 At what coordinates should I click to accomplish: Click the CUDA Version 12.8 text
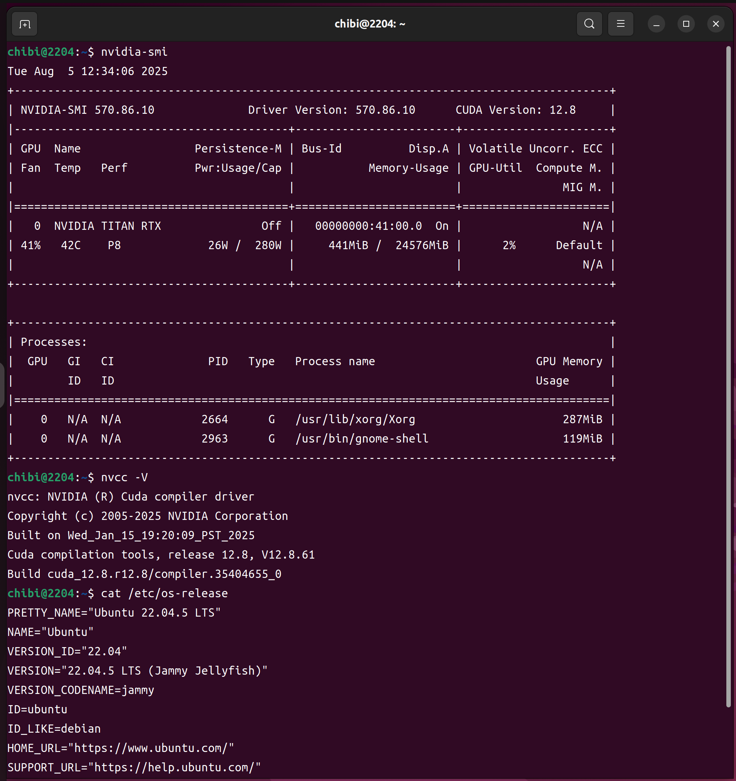[515, 110]
